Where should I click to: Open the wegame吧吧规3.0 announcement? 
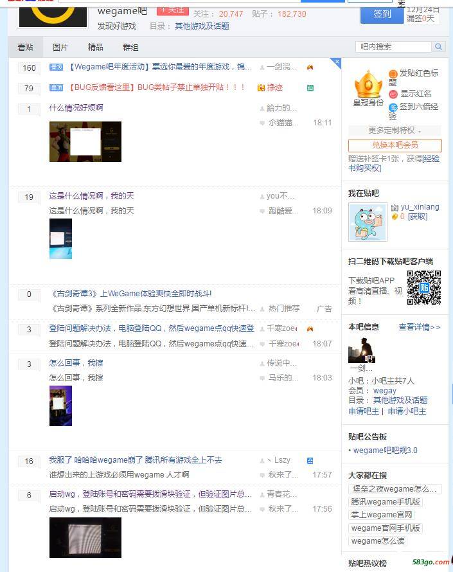pos(386,451)
